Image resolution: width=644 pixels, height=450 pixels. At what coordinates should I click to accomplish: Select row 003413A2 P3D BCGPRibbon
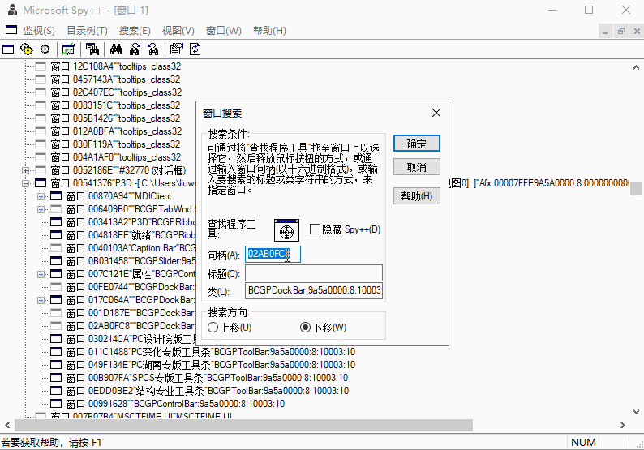click(131, 222)
